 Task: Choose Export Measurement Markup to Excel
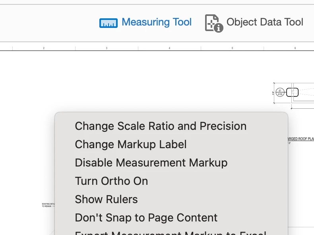[170, 232]
